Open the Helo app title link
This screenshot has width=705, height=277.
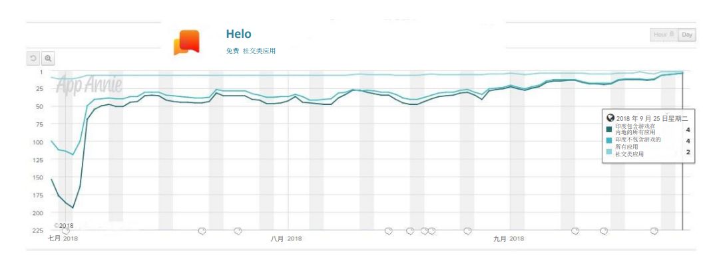click(239, 34)
